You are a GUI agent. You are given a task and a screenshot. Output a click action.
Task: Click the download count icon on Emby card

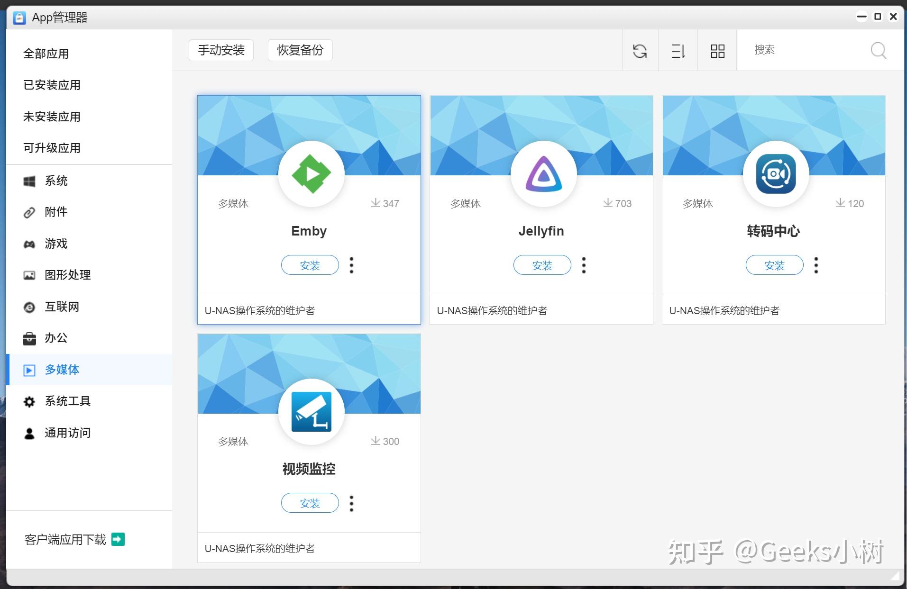376,203
